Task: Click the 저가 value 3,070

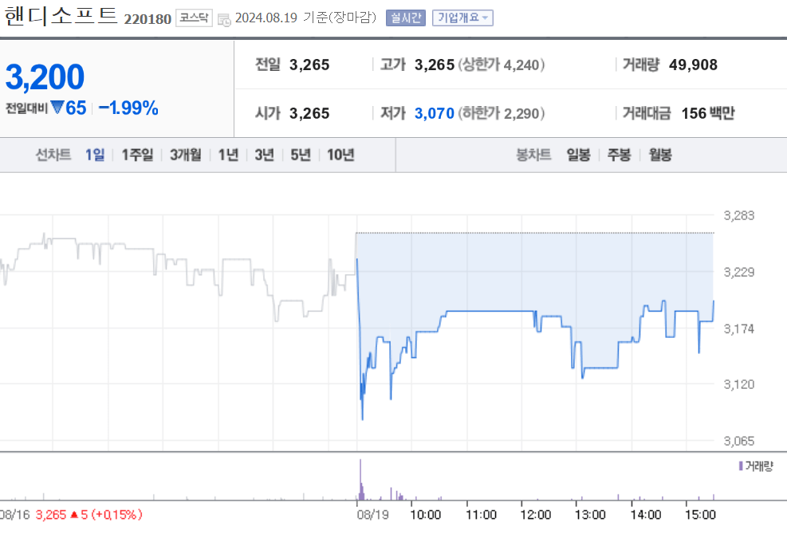Action: pyautogui.click(x=434, y=113)
